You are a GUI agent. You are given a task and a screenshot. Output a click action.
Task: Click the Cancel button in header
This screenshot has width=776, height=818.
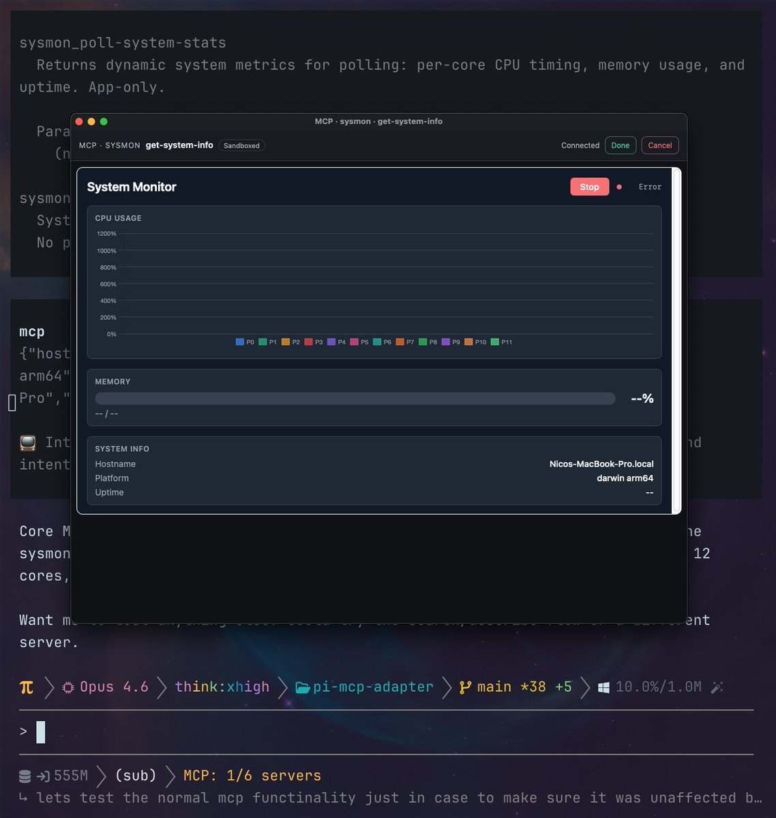pos(660,145)
